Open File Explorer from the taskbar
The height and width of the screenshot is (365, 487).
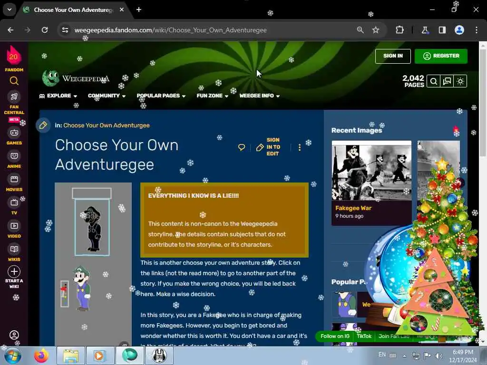(71, 355)
